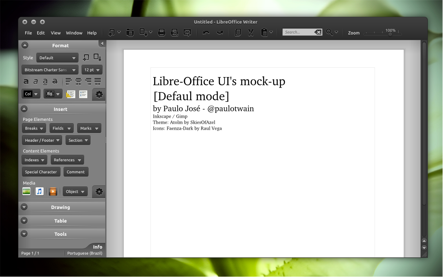The height and width of the screenshot is (277, 443).
Task: Insert audio with the music note icon
Action: click(x=40, y=191)
